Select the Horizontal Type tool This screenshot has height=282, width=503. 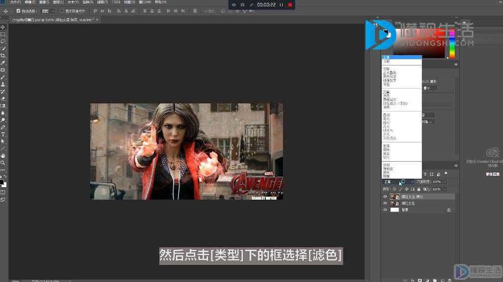click(x=3, y=134)
